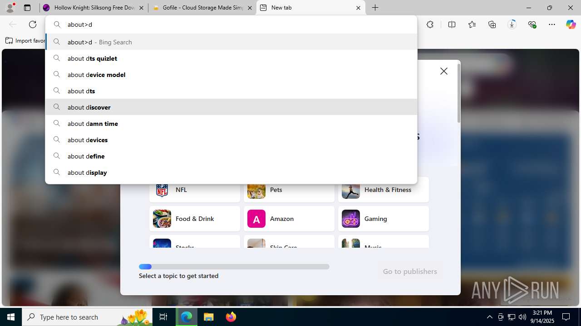Select suggestion about display
Screen dimensions: 581x326
pos(231,172)
